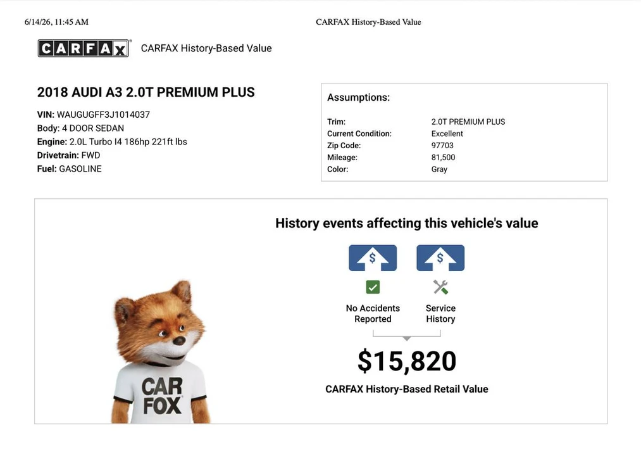Viewport: 641px width, 456px height.
Task: Click the Color value Gray
Action: (x=439, y=169)
